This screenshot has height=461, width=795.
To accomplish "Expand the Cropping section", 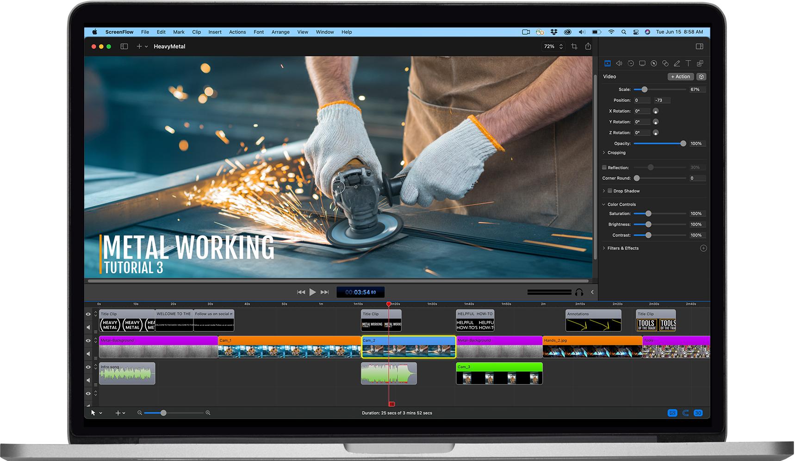I will click(x=614, y=153).
